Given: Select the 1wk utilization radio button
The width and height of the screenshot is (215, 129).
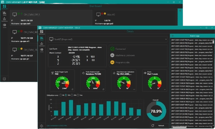Looking at the screenshot, I should click(78, 95).
